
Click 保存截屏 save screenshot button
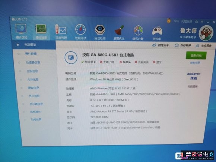pos(182,45)
